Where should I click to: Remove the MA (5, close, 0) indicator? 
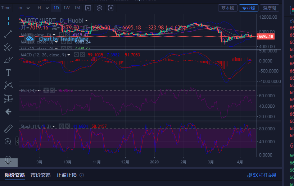tap(68, 34)
